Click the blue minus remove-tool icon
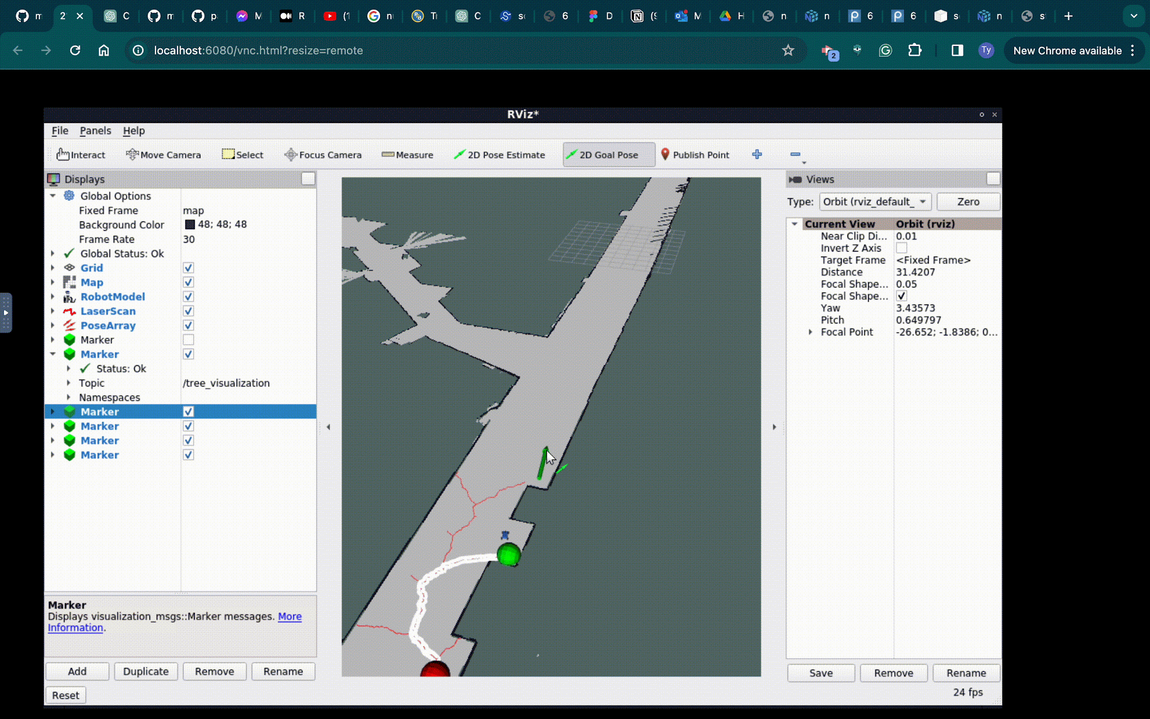This screenshot has width=1150, height=719. (795, 154)
